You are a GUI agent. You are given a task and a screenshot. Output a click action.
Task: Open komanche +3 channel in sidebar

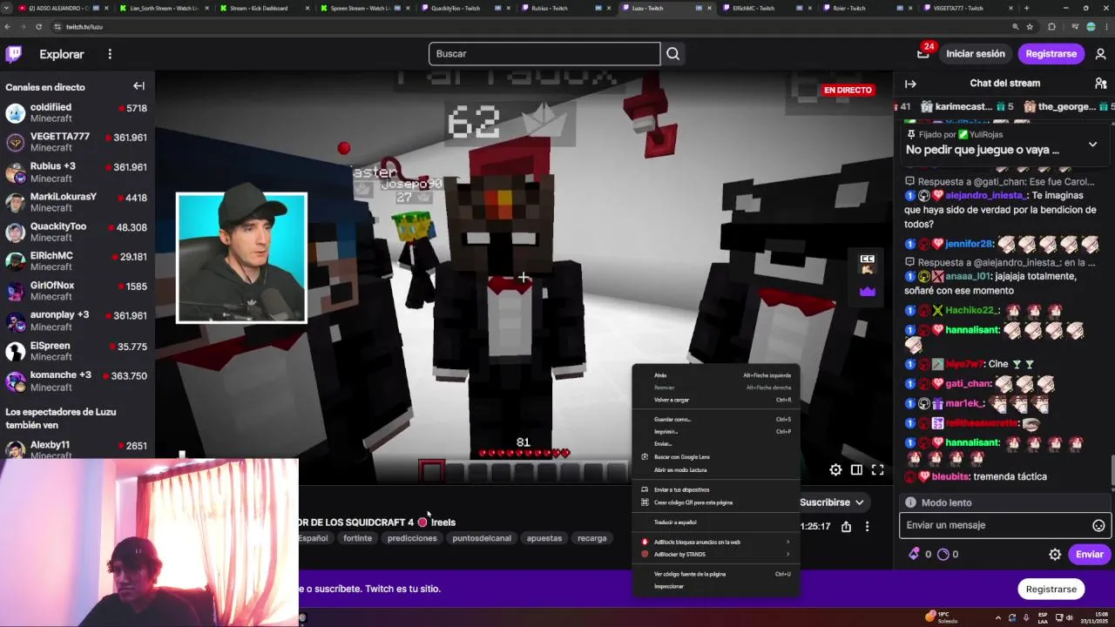(78, 381)
